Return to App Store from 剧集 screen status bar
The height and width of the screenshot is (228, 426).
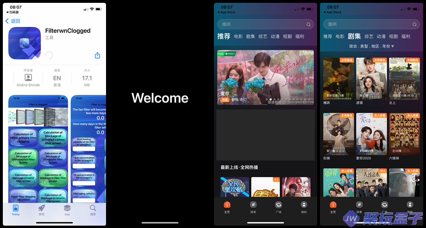pyautogui.click(x=333, y=12)
